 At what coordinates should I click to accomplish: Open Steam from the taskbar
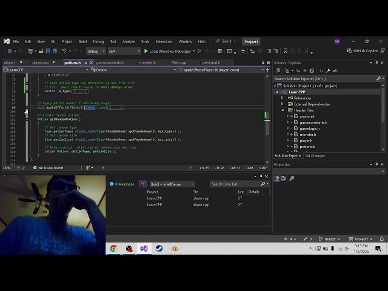[x=159, y=249]
